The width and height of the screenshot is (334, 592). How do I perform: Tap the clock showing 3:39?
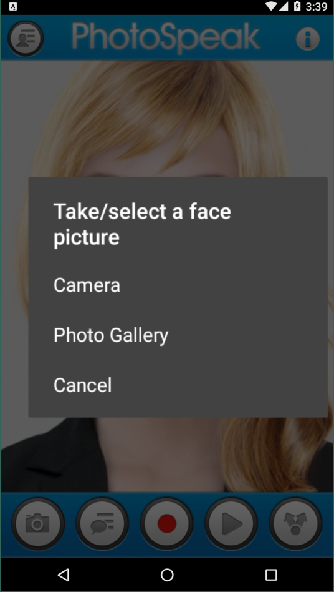pyautogui.click(x=317, y=7)
